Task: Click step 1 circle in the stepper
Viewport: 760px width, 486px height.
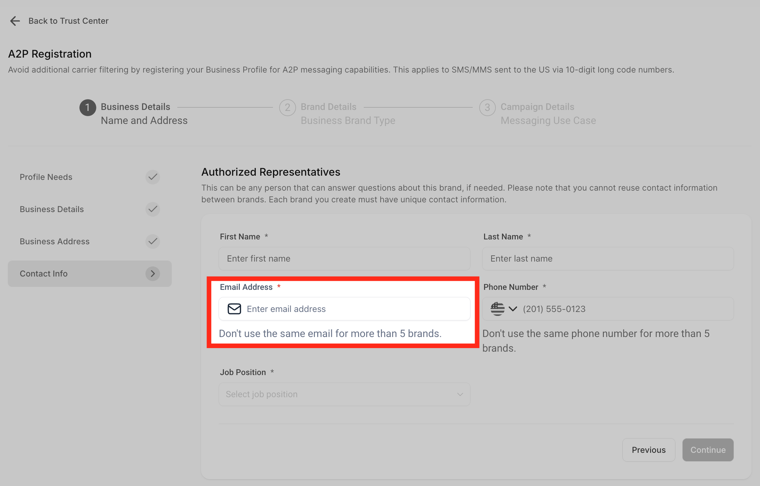Action: coord(88,108)
